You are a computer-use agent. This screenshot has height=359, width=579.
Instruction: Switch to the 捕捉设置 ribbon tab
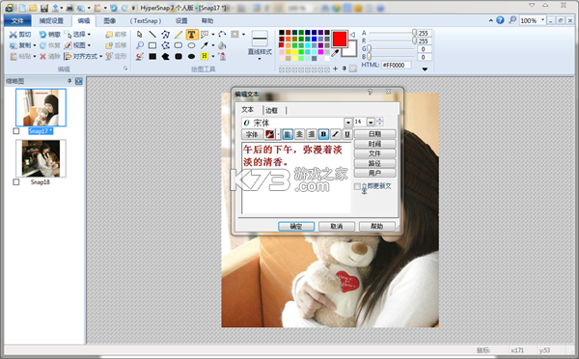click(51, 21)
